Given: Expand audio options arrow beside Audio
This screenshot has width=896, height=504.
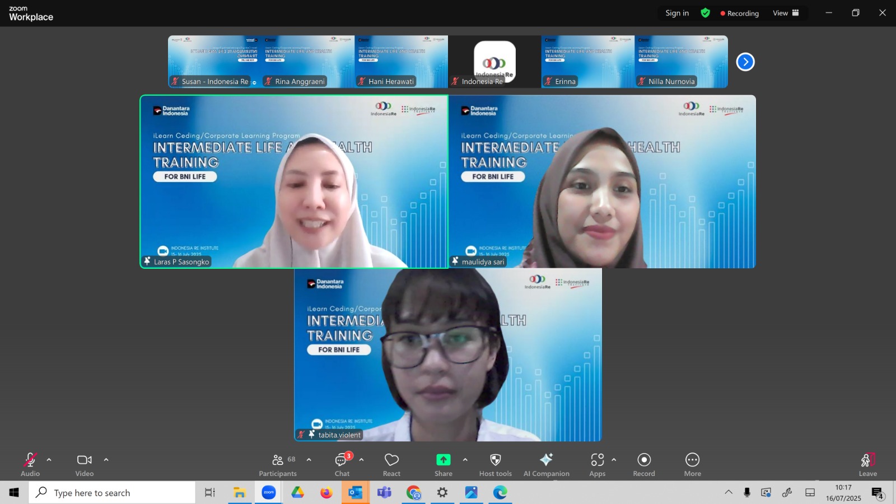Looking at the screenshot, I should tap(49, 460).
